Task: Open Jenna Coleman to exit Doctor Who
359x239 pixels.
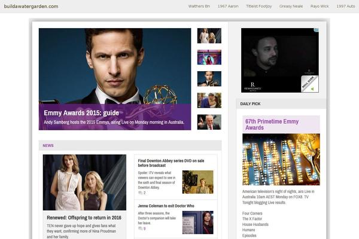Action: 166,206
